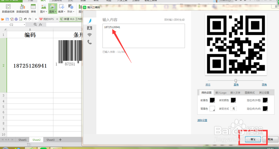
Task: Select the contact card QR type icon
Action: pyautogui.click(x=90, y=28)
